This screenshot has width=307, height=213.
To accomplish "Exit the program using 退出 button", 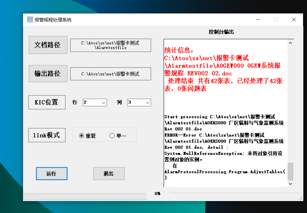I will pyautogui.click(x=109, y=174).
